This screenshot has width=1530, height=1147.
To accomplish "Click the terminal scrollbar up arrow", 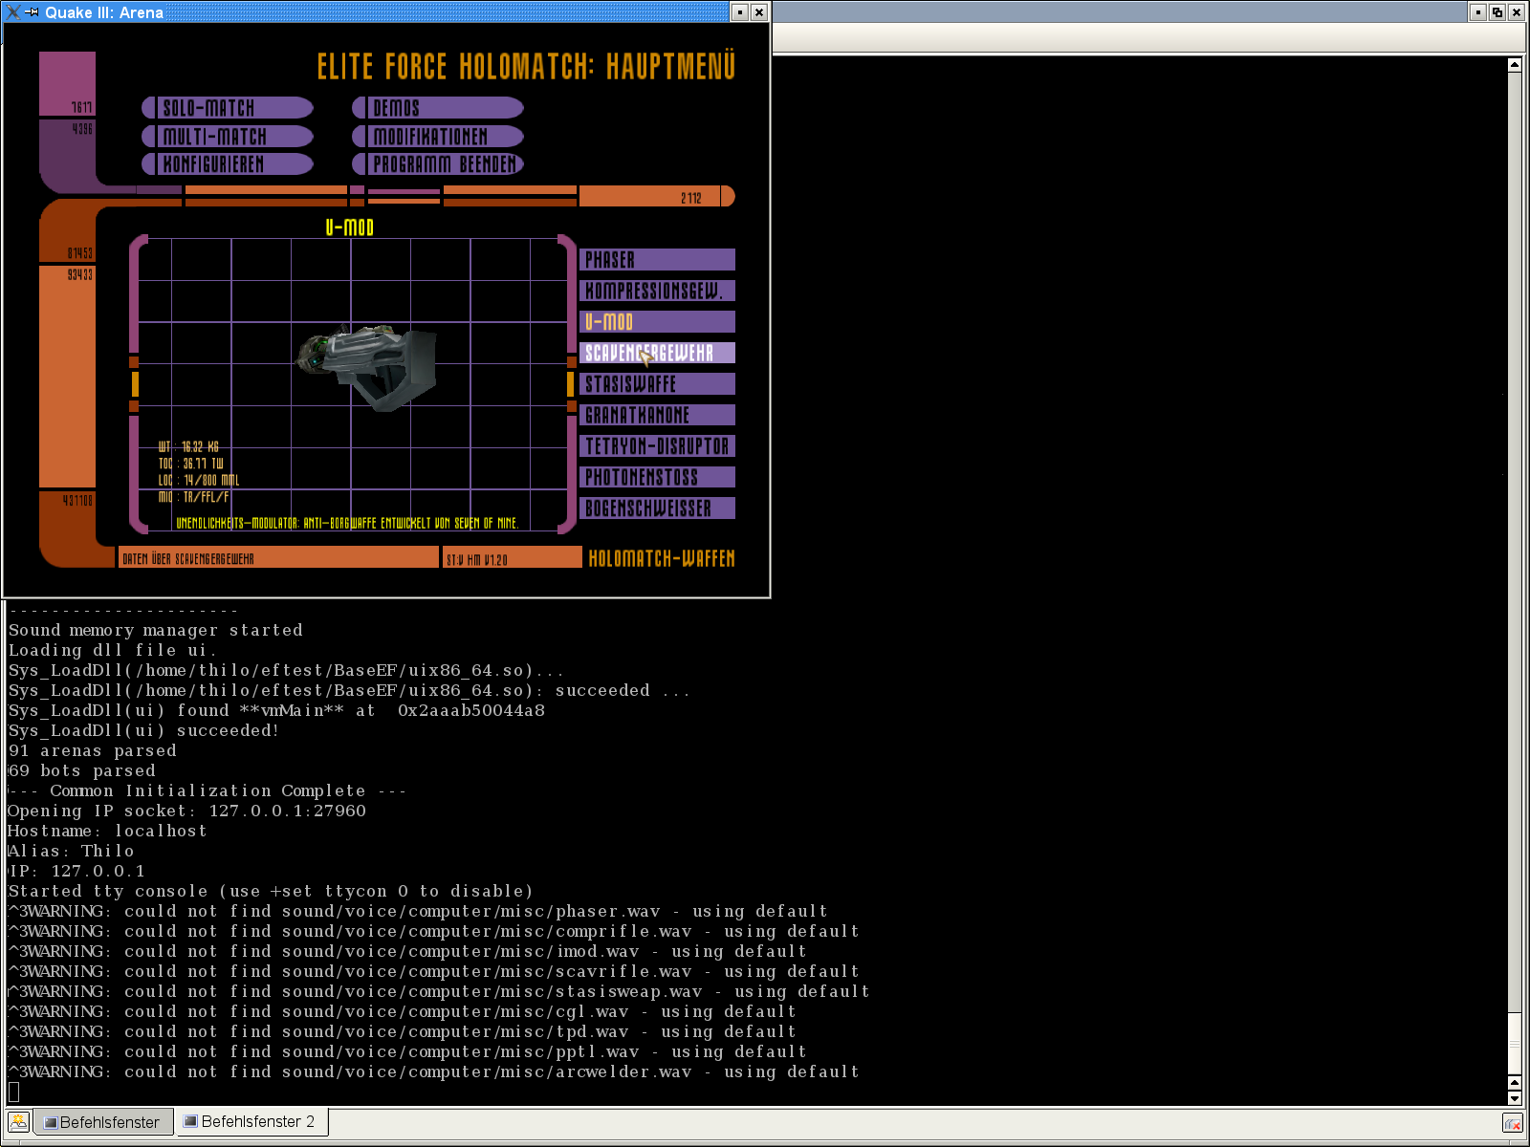I will [1515, 65].
